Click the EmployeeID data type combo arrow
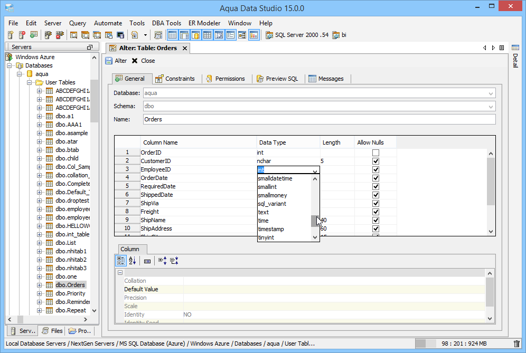Screen dimensions: 526x353 (x=315, y=171)
